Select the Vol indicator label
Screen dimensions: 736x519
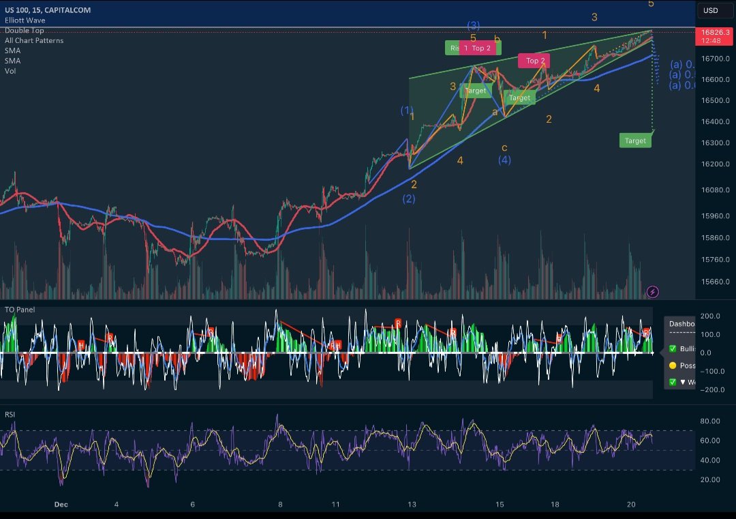(10, 71)
